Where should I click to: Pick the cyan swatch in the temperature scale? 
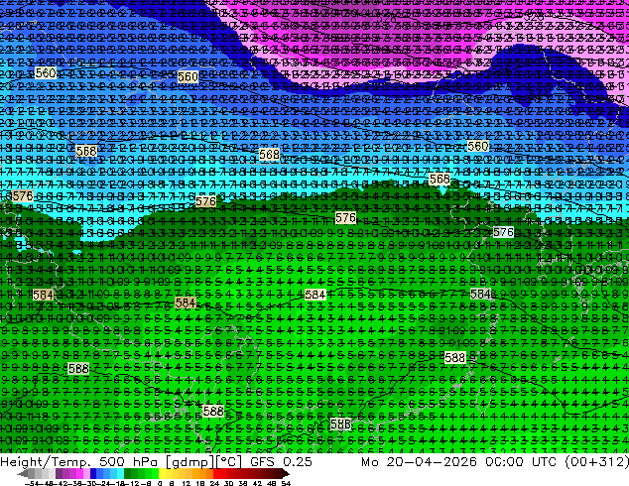click(120, 474)
